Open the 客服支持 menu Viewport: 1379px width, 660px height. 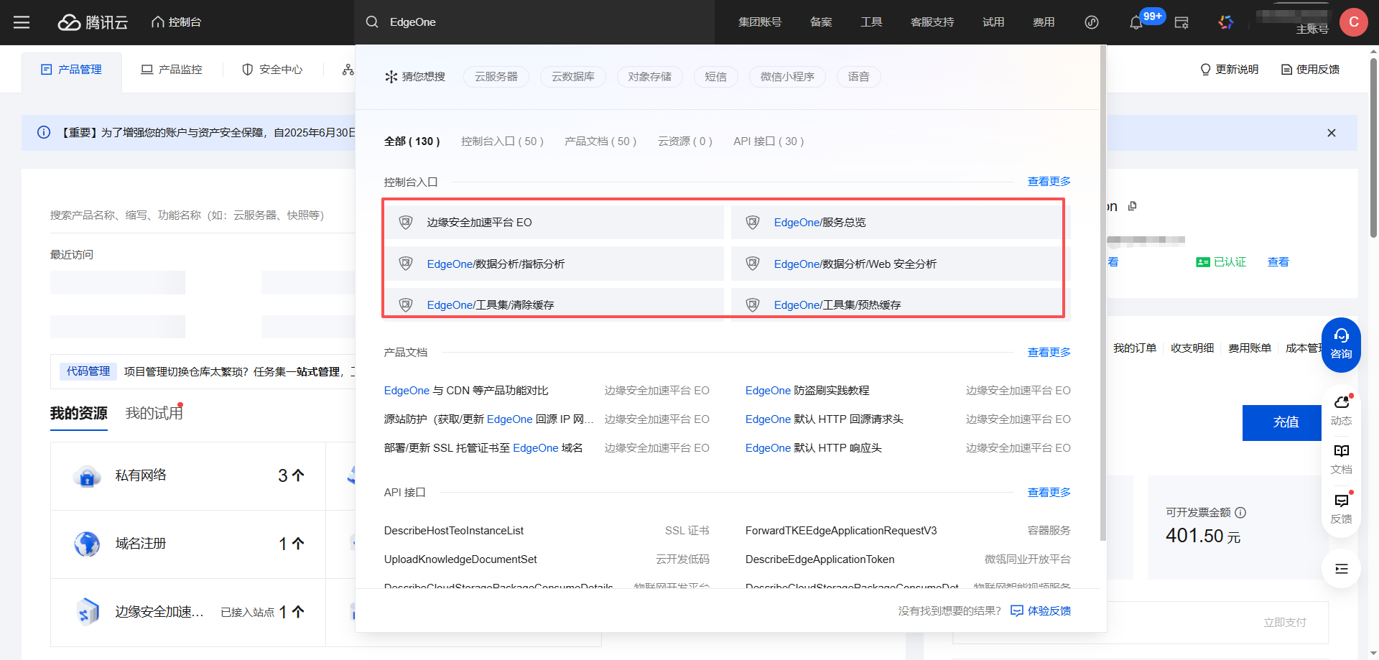932,22
